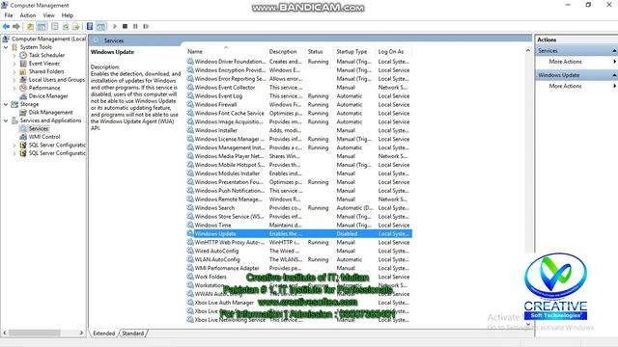Viewport: 618px width, 347px height.
Task: Open the blue Help toolbar icon
Action: pyautogui.click(x=90, y=26)
